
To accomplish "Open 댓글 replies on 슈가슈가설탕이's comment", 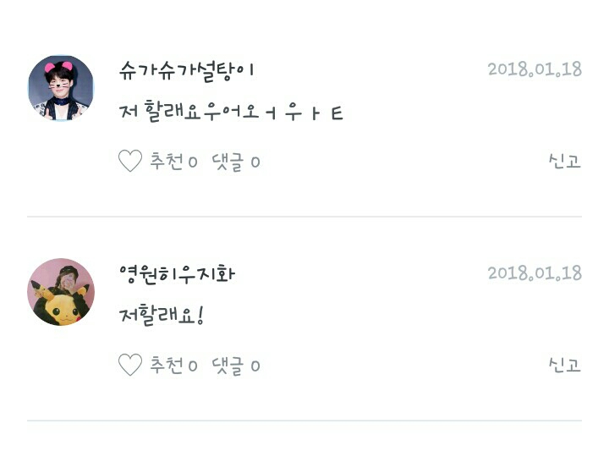I will 228,162.
